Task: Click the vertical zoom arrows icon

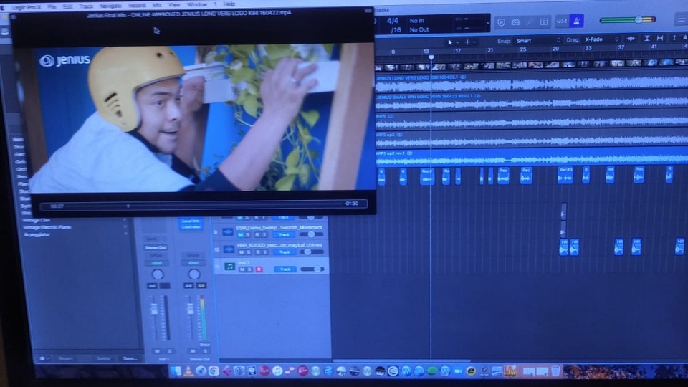Action: coord(674,39)
